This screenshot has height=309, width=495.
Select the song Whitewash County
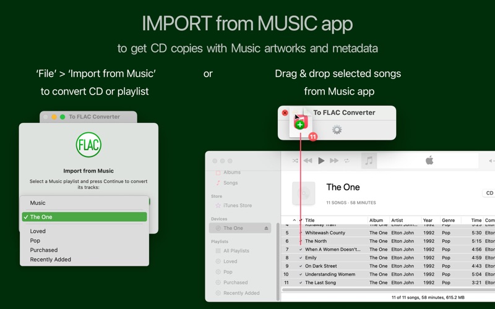coord(325,233)
